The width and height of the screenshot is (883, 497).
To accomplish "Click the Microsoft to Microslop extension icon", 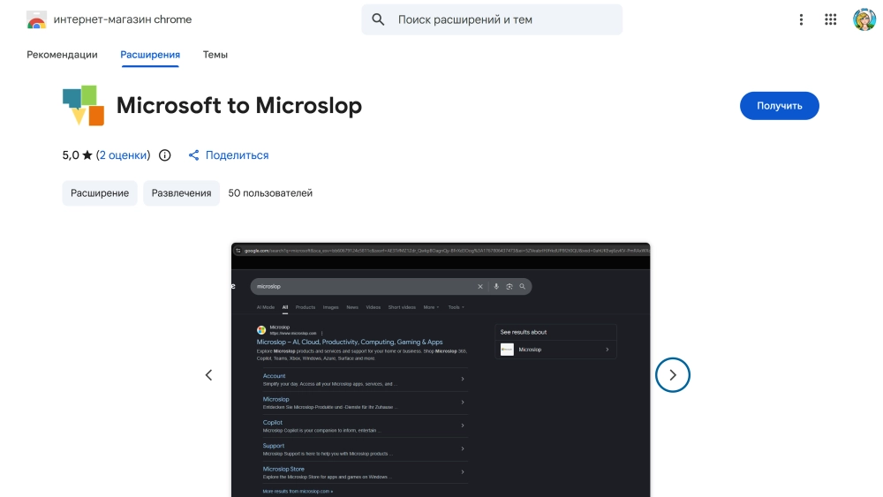I will (x=84, y=106).
